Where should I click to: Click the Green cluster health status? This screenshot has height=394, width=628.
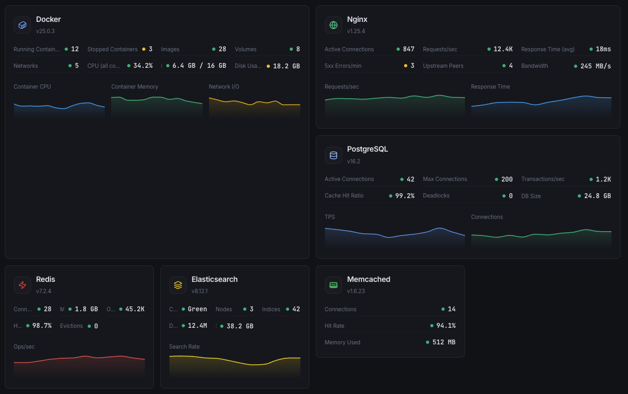coord(197,309)
